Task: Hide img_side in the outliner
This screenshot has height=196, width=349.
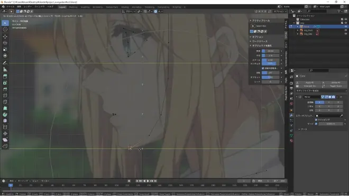Action: (x=346, y=34)
